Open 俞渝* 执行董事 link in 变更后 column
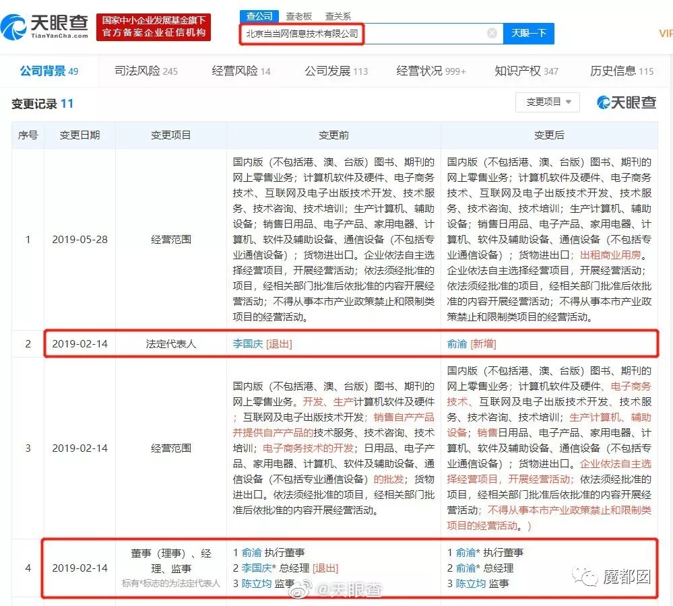 point(466,552)
